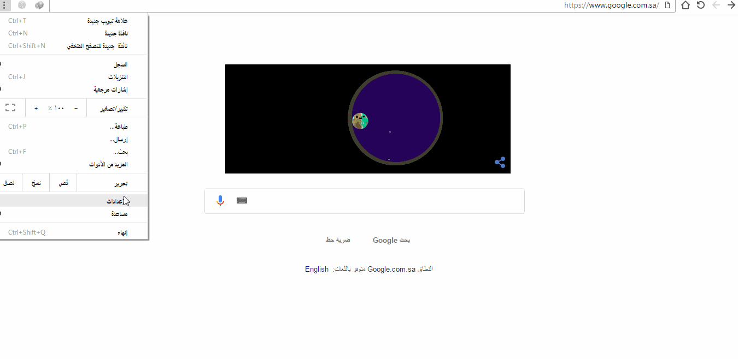
Task: Click the page info icon in address bar
Action: (x=667, y=5)
